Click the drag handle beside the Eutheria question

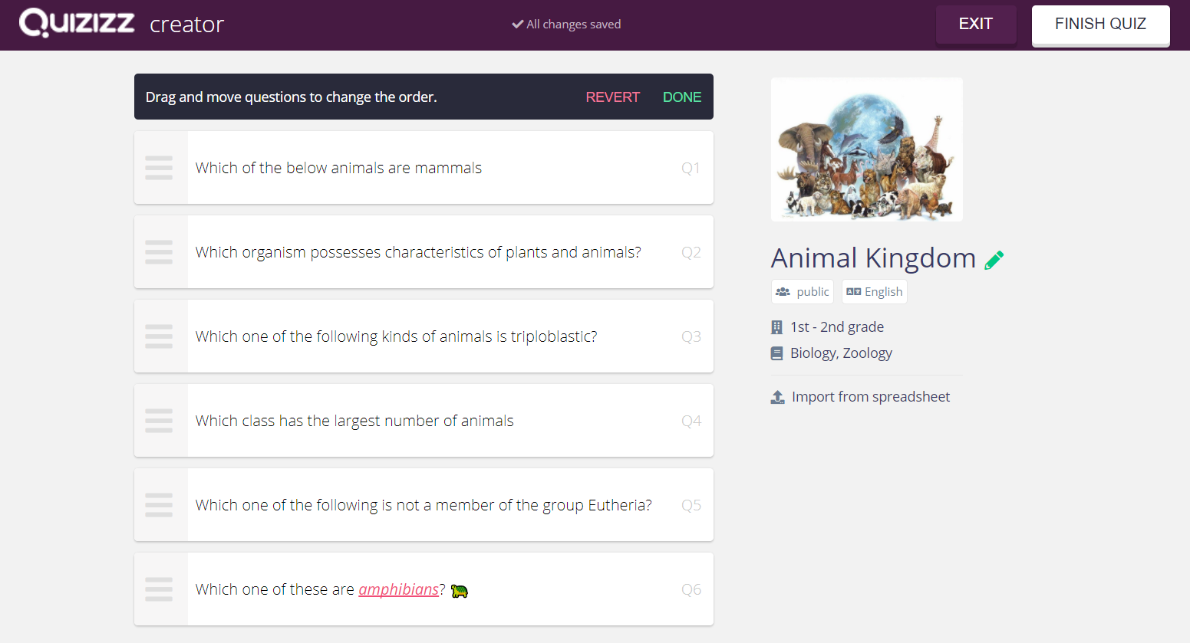coord(159,505)
